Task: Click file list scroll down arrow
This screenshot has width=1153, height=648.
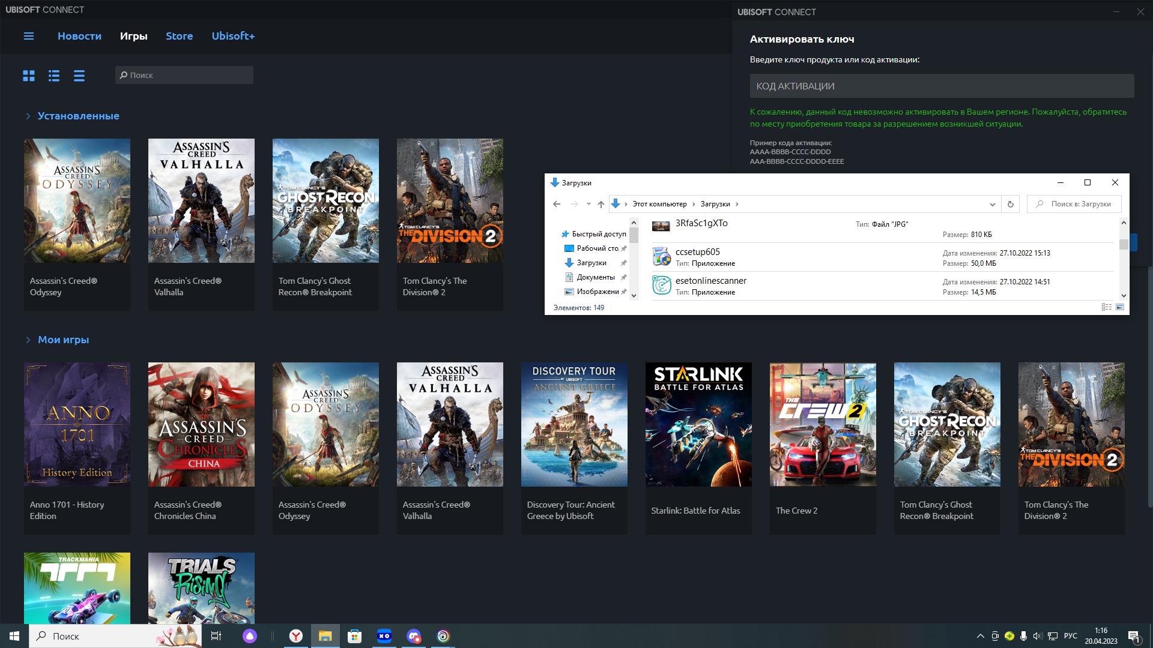Action: [x=1124, y=295]
